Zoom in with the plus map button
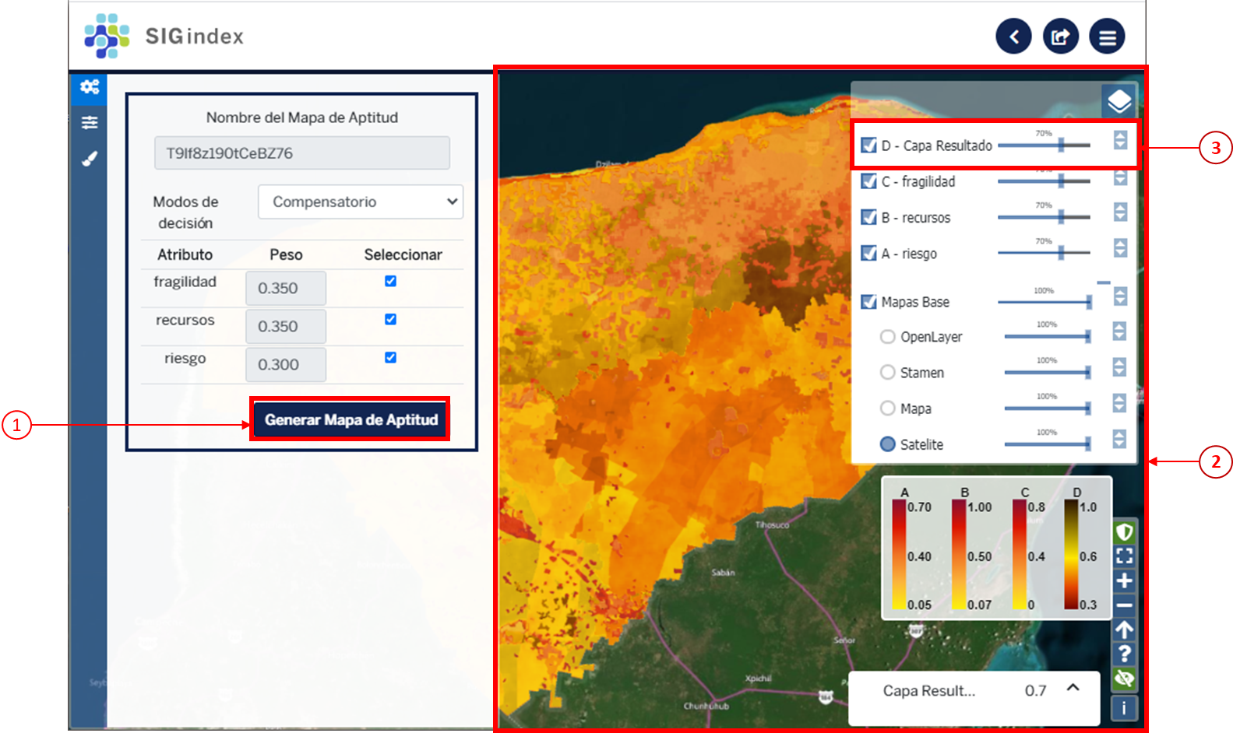The width and height of the screenshot is (1233, 733). click(1124, 580)
